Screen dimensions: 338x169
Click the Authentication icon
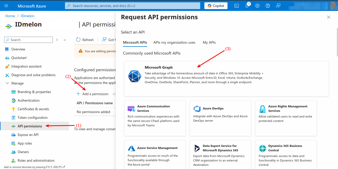pos(13,100)
